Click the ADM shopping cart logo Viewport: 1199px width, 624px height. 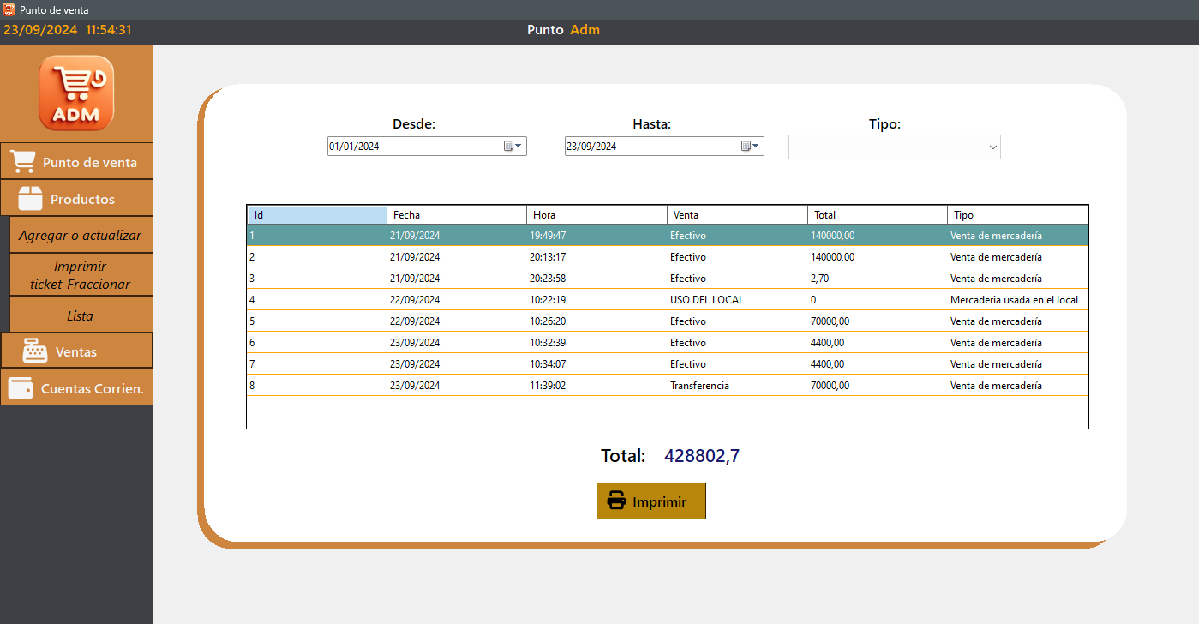pyautogui.click(x=76, y=93)
